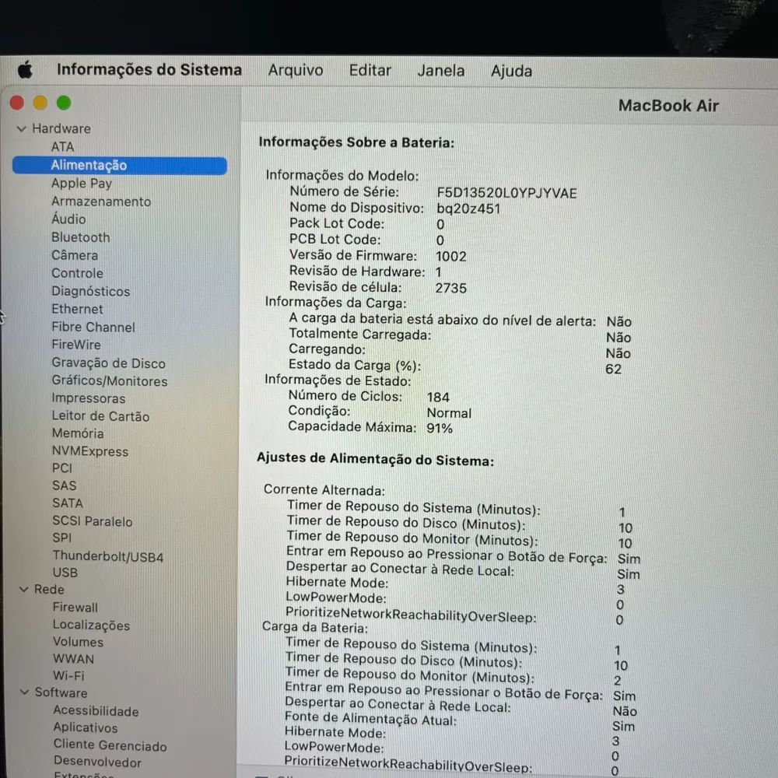
Task: Select SCSI Paralelo in the sidebar
Action: click(93, 521)
